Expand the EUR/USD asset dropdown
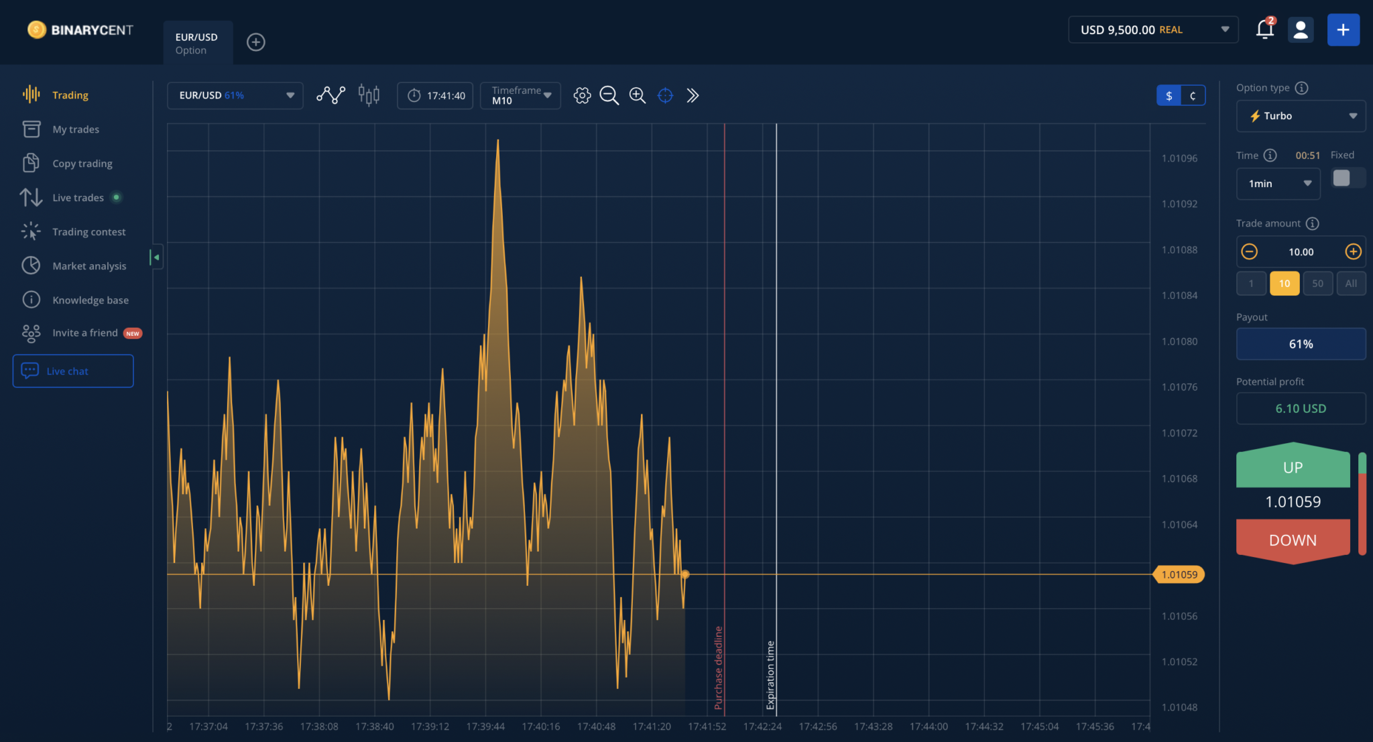Screen dimensions: 1373x742 [x=235, y=95]
